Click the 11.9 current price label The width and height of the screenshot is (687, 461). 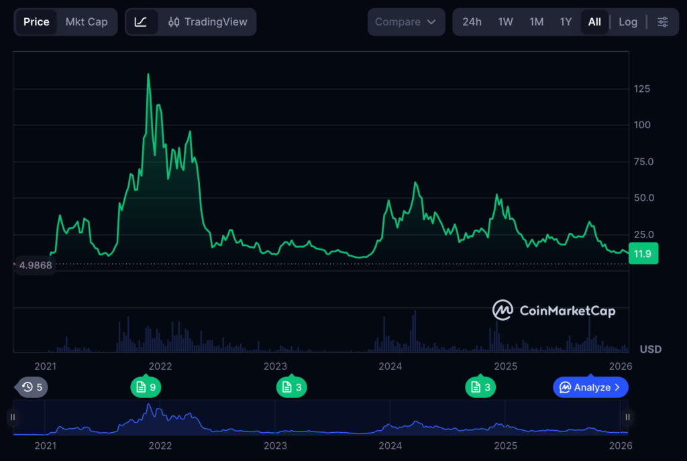(x=643, y=254)
